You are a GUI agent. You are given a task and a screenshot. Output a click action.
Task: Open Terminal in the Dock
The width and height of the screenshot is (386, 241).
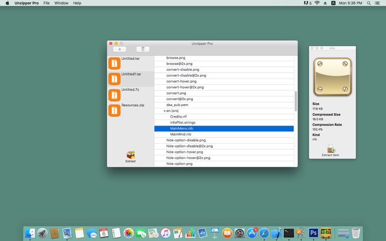(x=289, y=233)
